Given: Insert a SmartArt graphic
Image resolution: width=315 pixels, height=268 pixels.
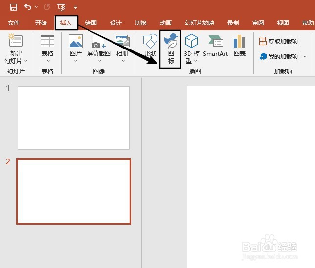Looking at the screenshot, I should [215, 46].
